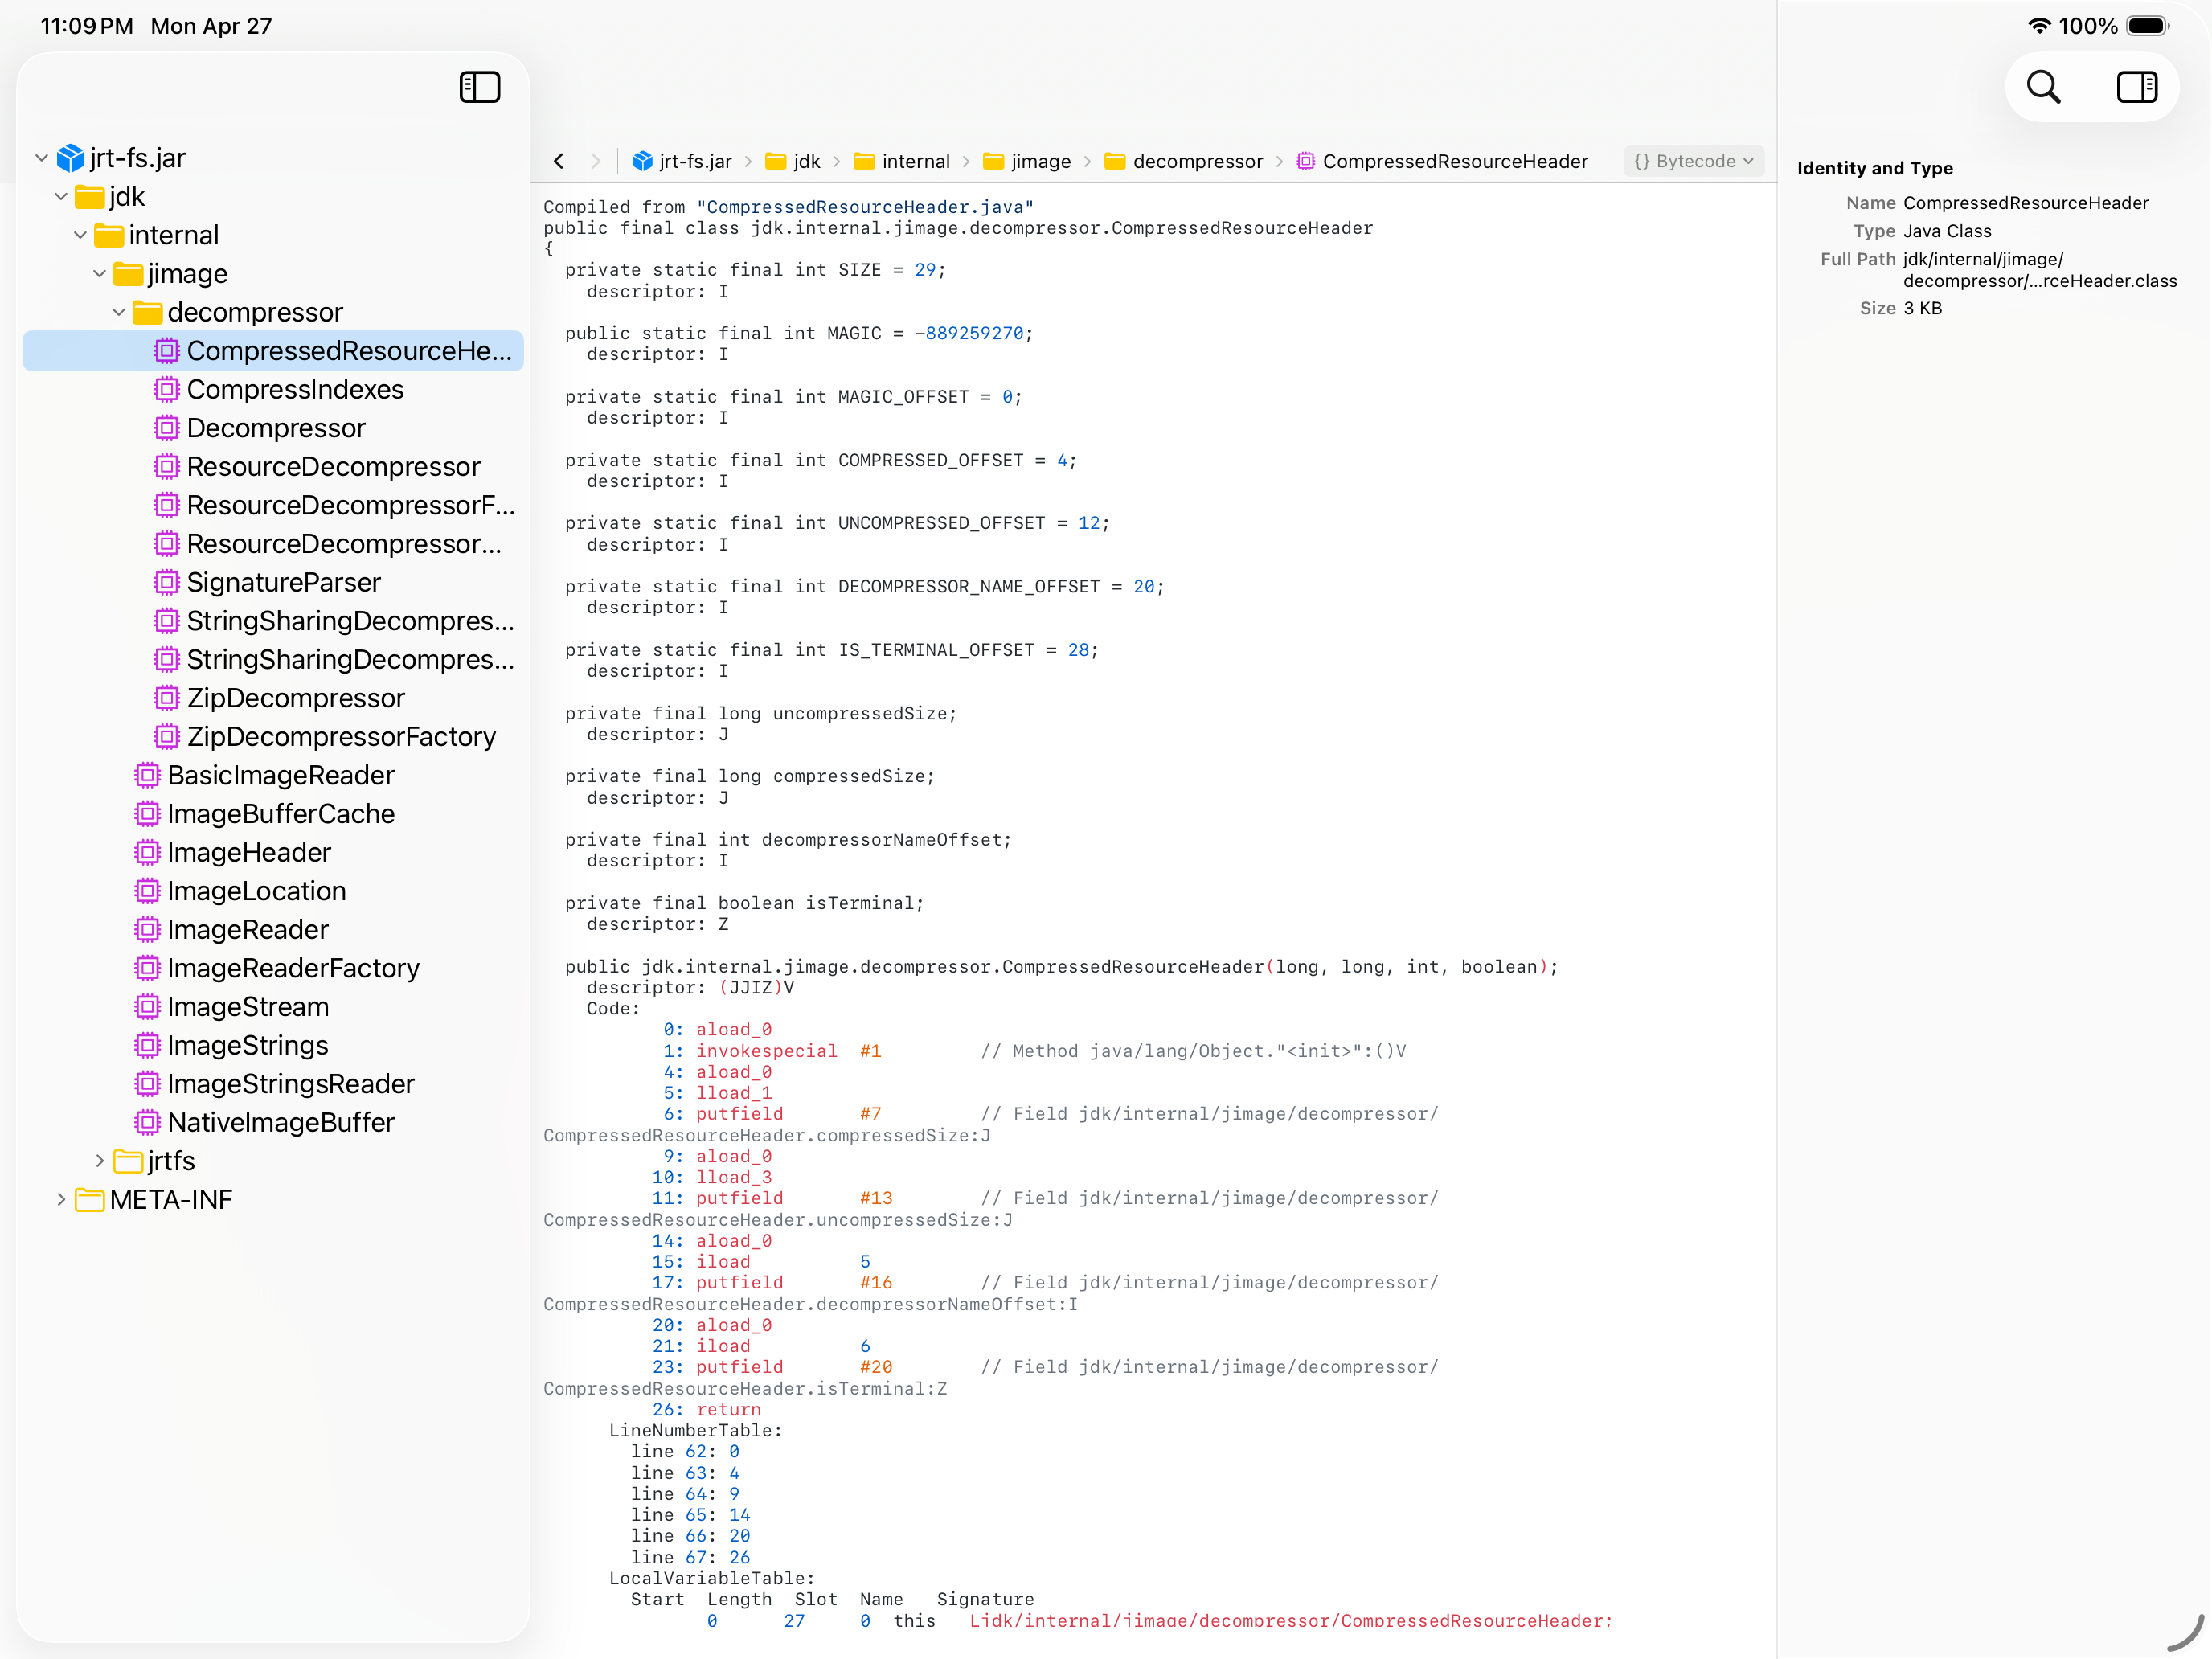2212x1659 pixels.
Task: Click the ImageStringsReader class icon
Action: tap(147, 1084)
